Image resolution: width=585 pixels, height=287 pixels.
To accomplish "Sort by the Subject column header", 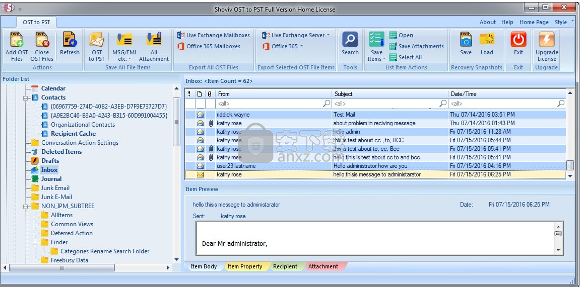I will pyautogui.click(x=390, y=94).
